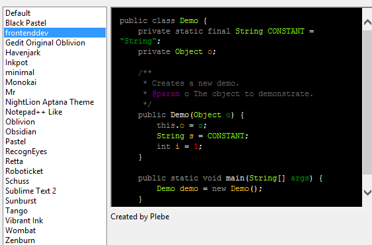Select the Default theme

point(55,13)
